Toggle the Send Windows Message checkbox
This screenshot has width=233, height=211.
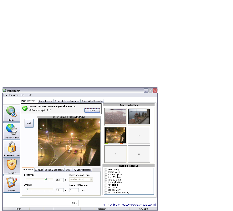106,193
